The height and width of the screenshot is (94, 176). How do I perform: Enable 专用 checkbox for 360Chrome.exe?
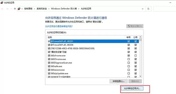129,59
